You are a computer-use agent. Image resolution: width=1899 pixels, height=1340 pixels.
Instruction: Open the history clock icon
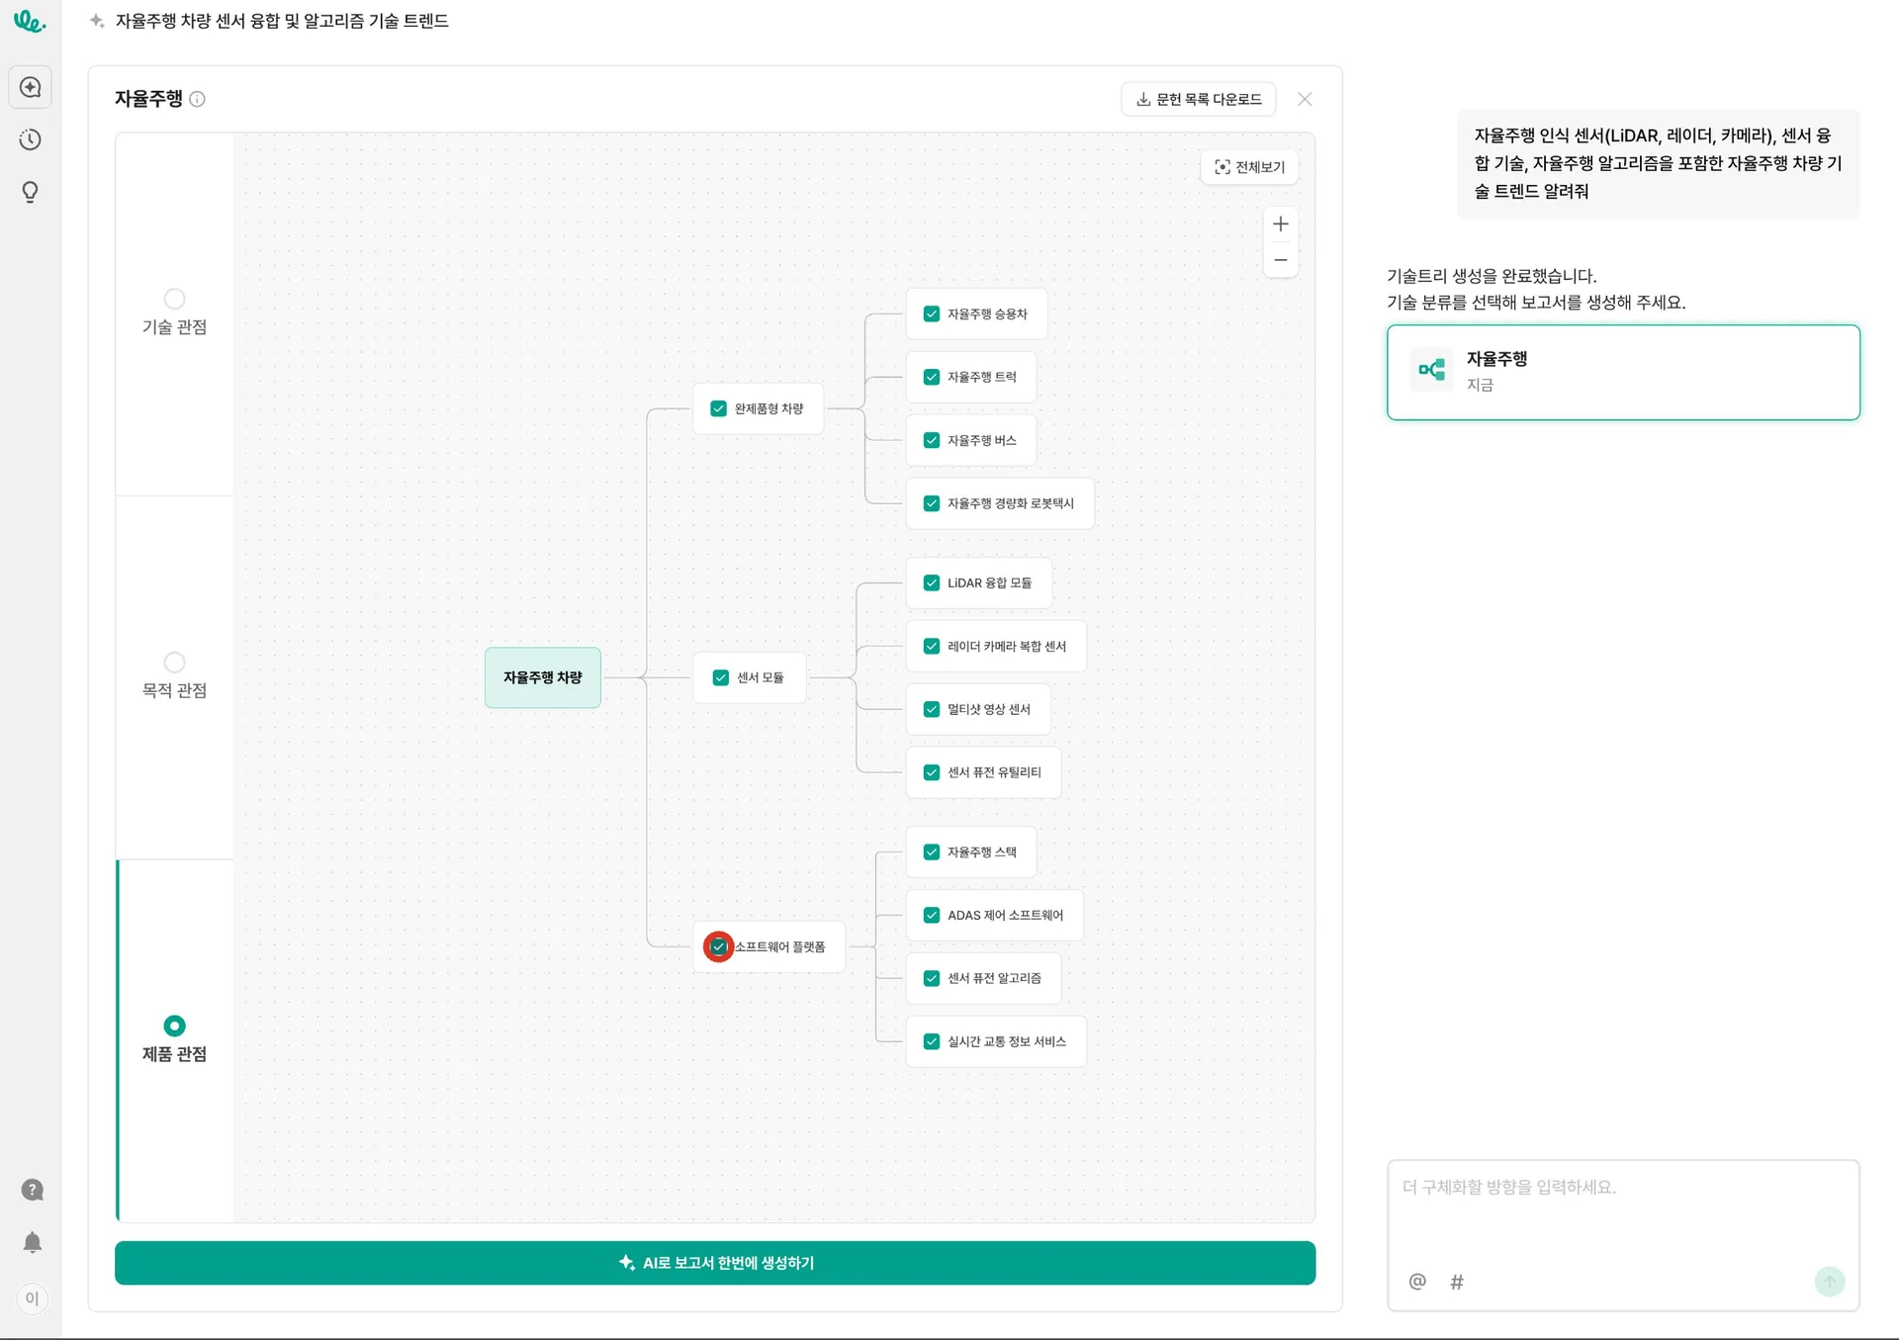(x=31, y=139)
